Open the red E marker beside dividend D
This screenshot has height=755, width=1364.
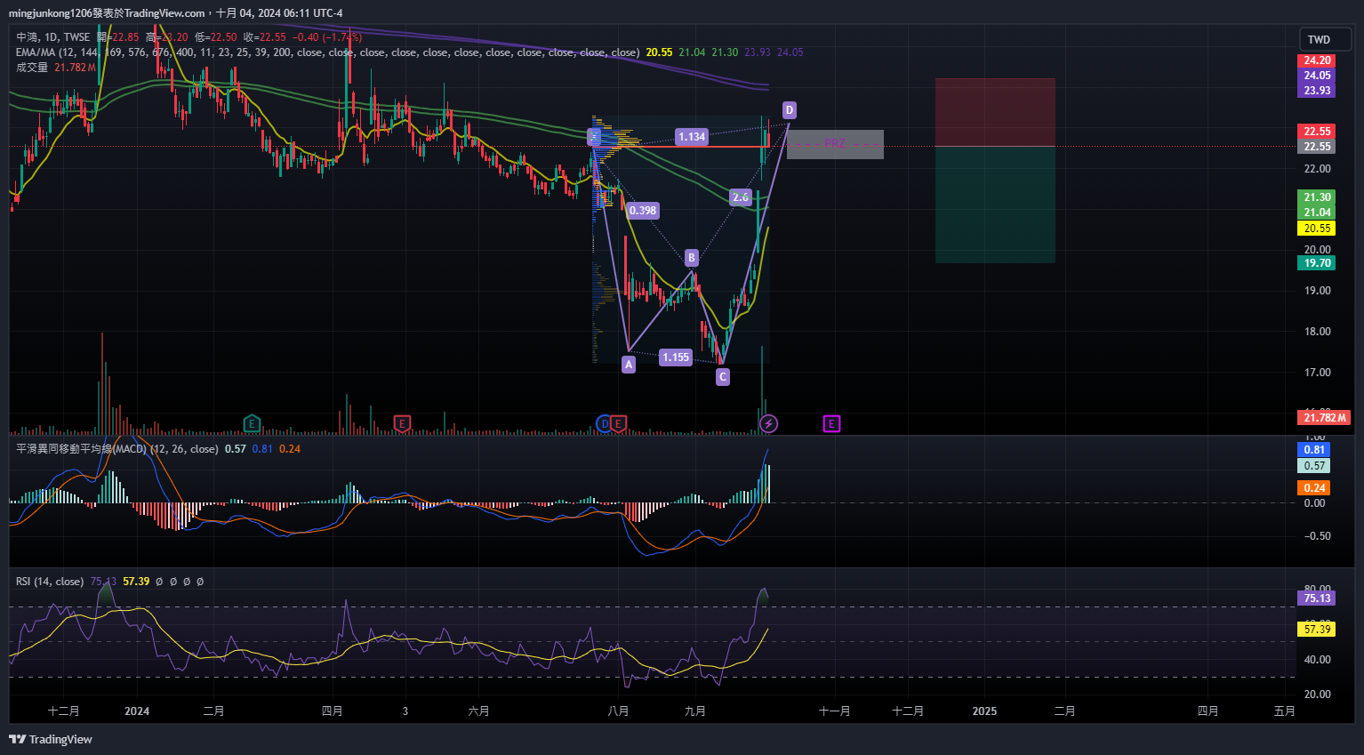point(619,423)
